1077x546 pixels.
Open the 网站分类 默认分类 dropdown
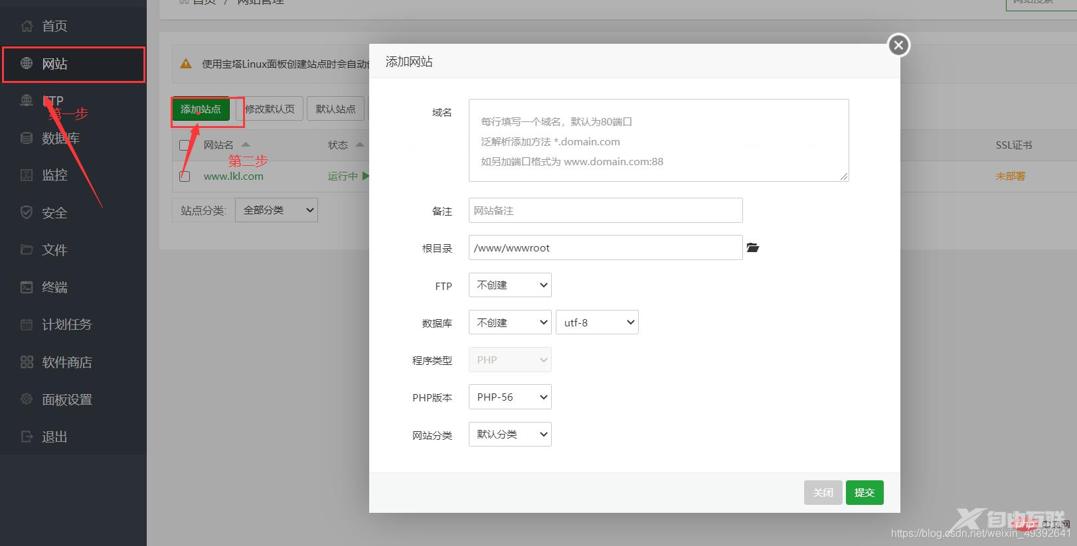pyautogui.click(x=510, y=434)
